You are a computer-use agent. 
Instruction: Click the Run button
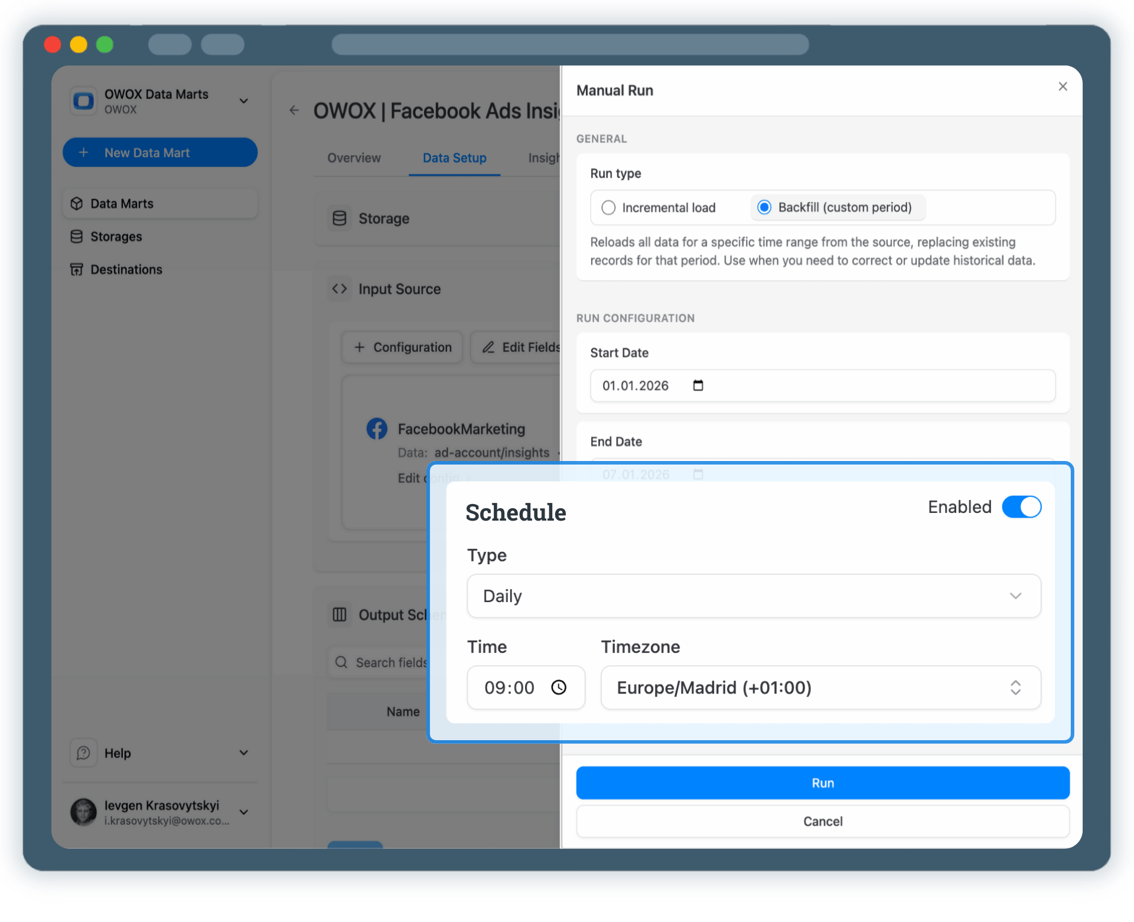point(822,783)
